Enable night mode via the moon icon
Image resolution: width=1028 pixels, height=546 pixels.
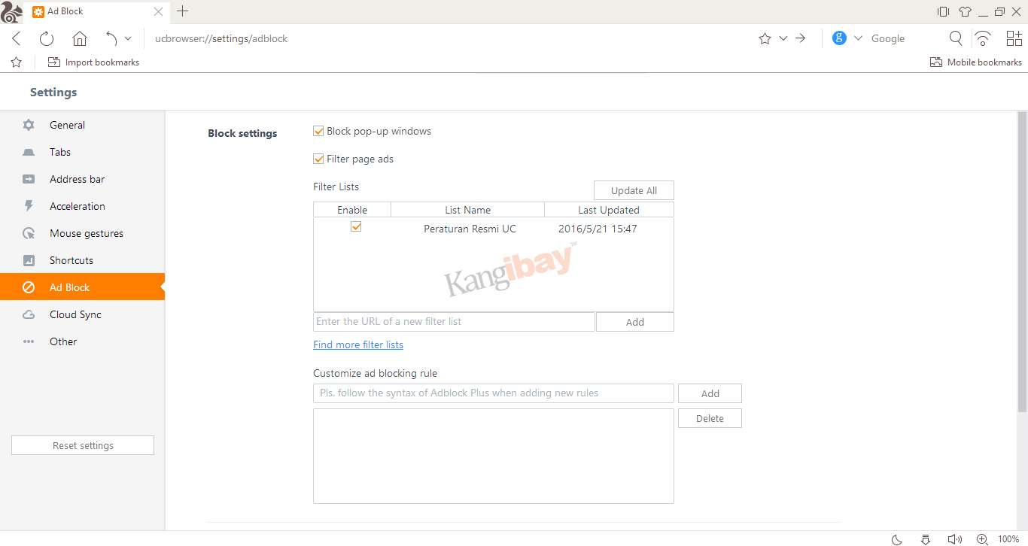tap(896, 539)
